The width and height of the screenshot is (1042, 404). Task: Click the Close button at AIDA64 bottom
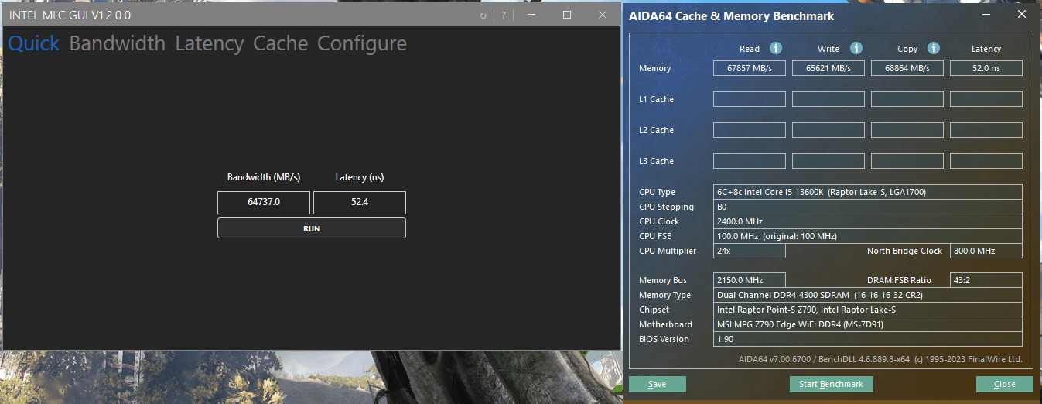click(1005, 384)
